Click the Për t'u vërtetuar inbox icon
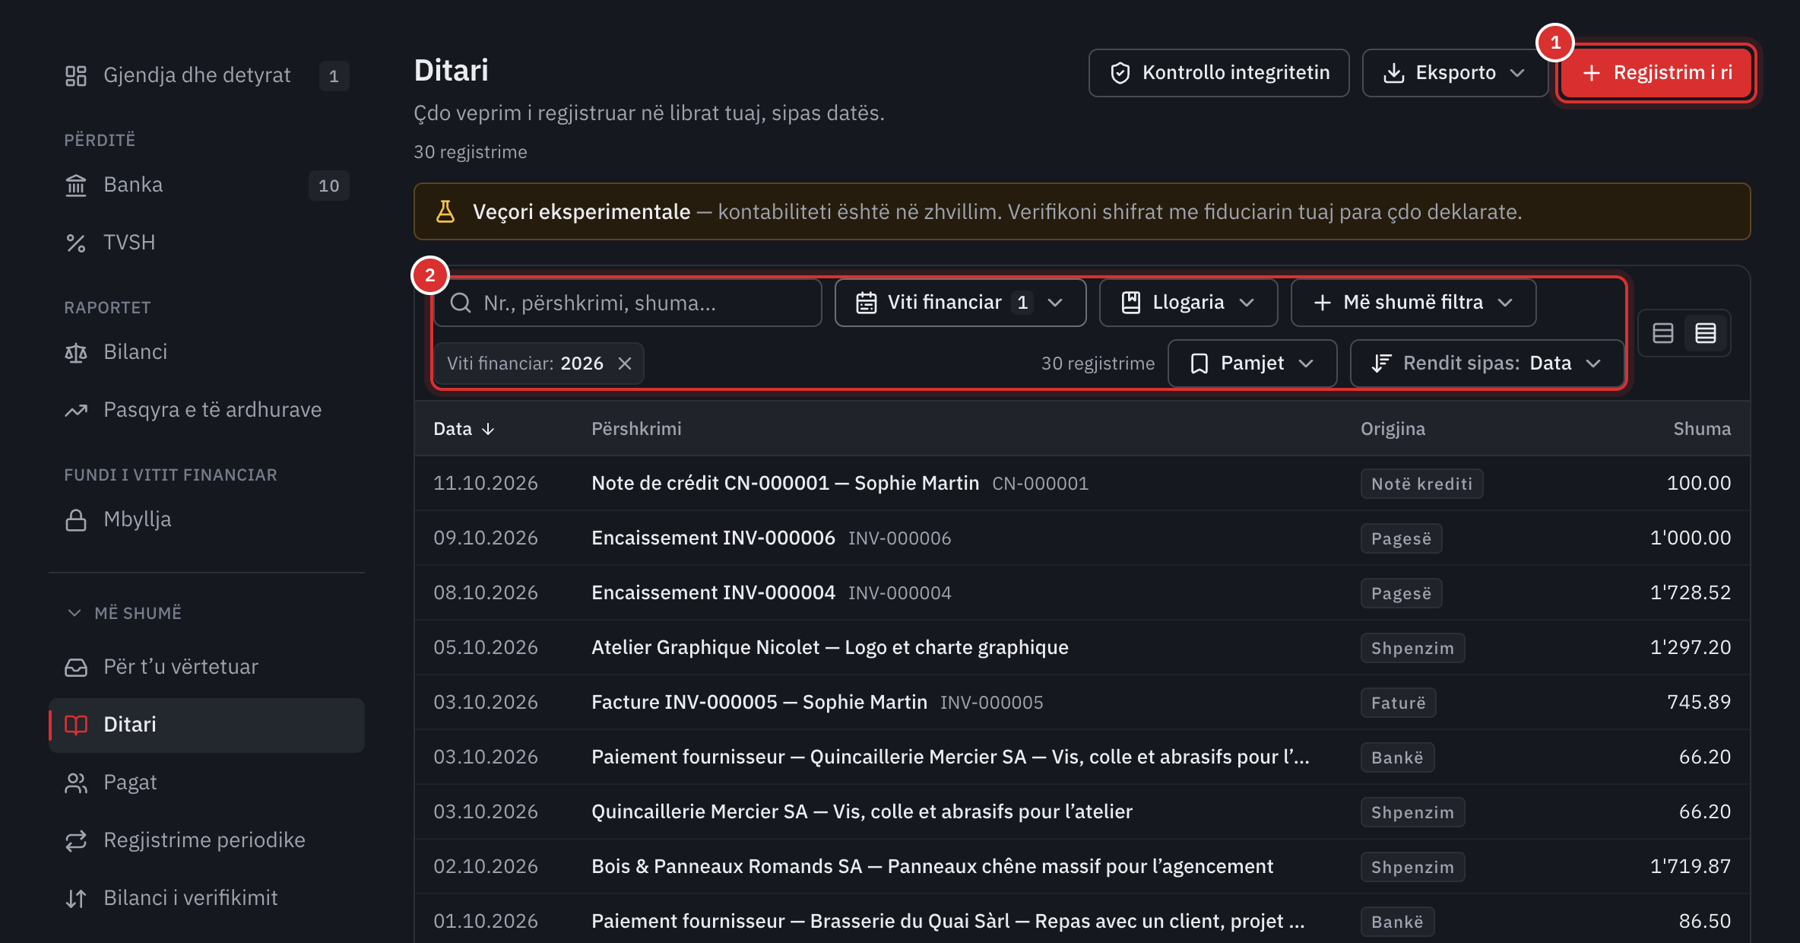The width and height of the screenshot is (1800, 943). [76, 667]
